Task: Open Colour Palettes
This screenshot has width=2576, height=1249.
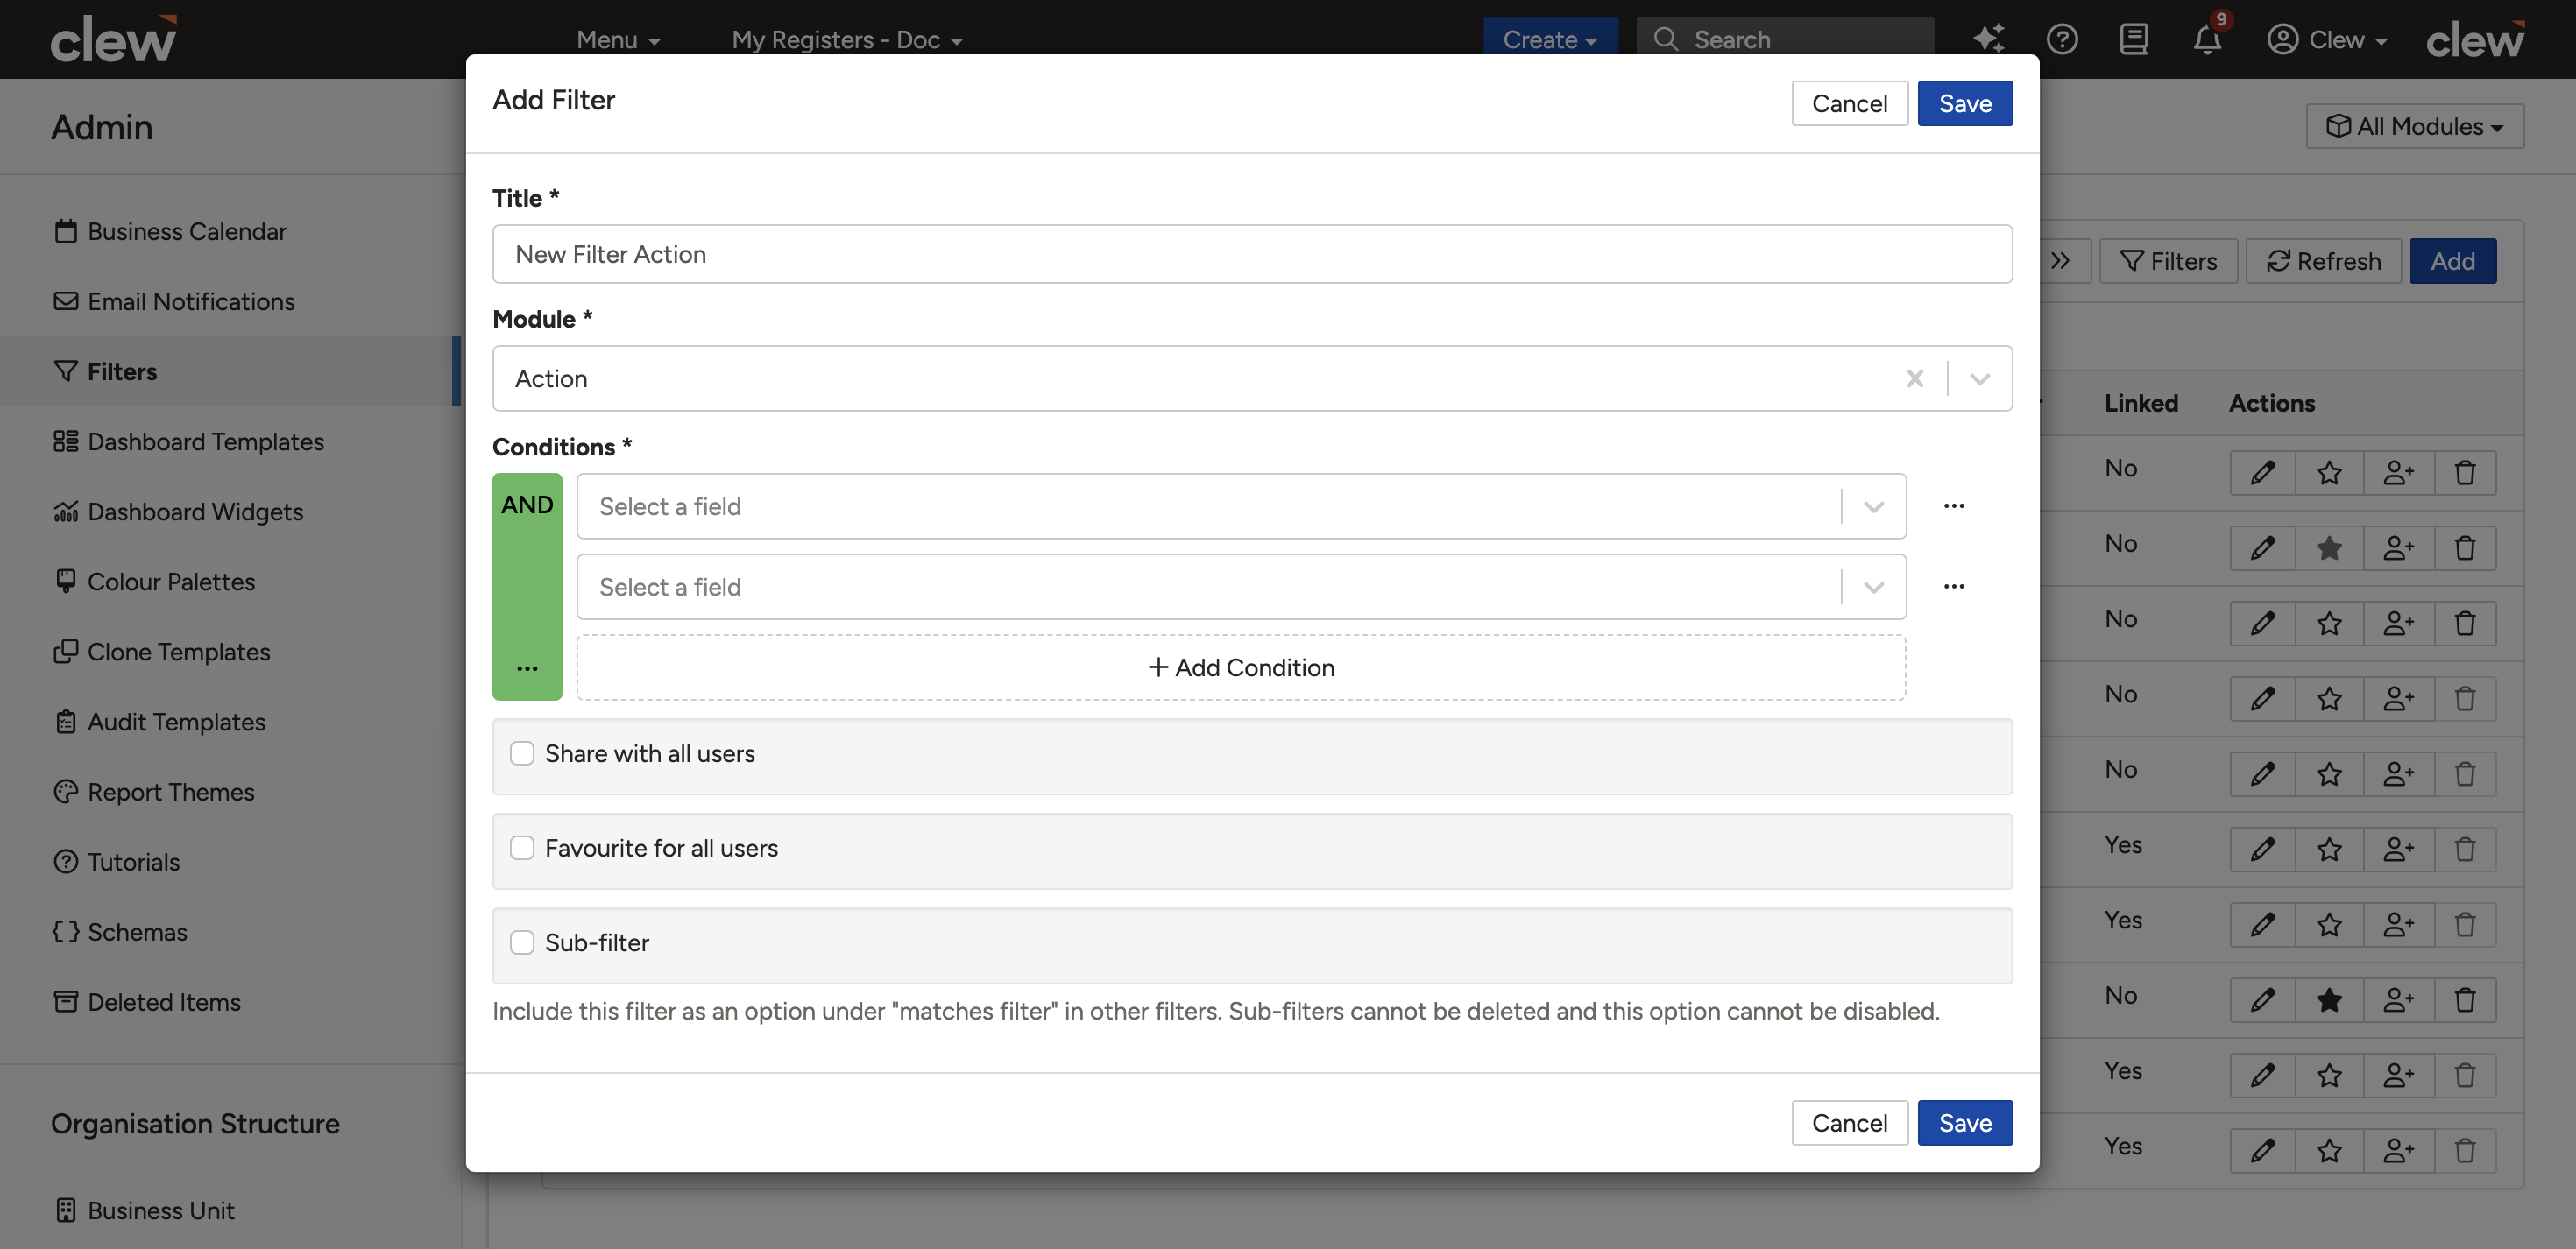Action: 154,581
